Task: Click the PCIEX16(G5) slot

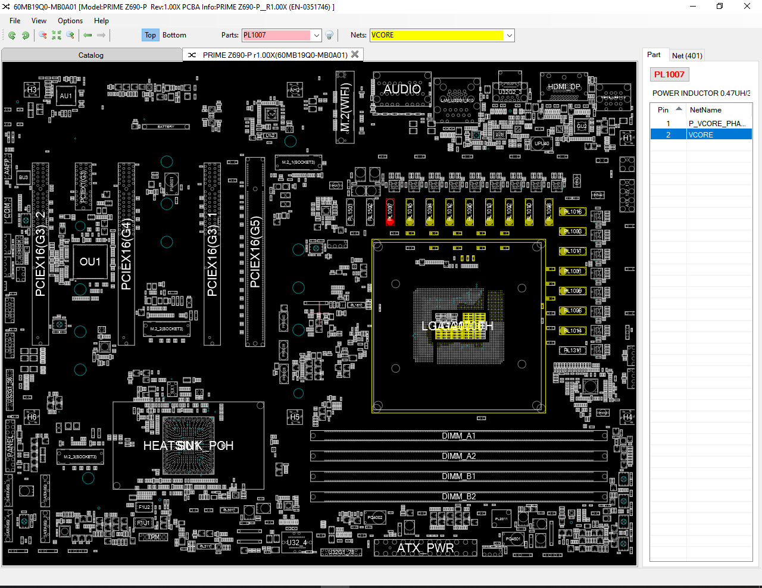Action: pos(255,251)
